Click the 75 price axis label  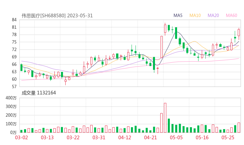tap(14, 42)
